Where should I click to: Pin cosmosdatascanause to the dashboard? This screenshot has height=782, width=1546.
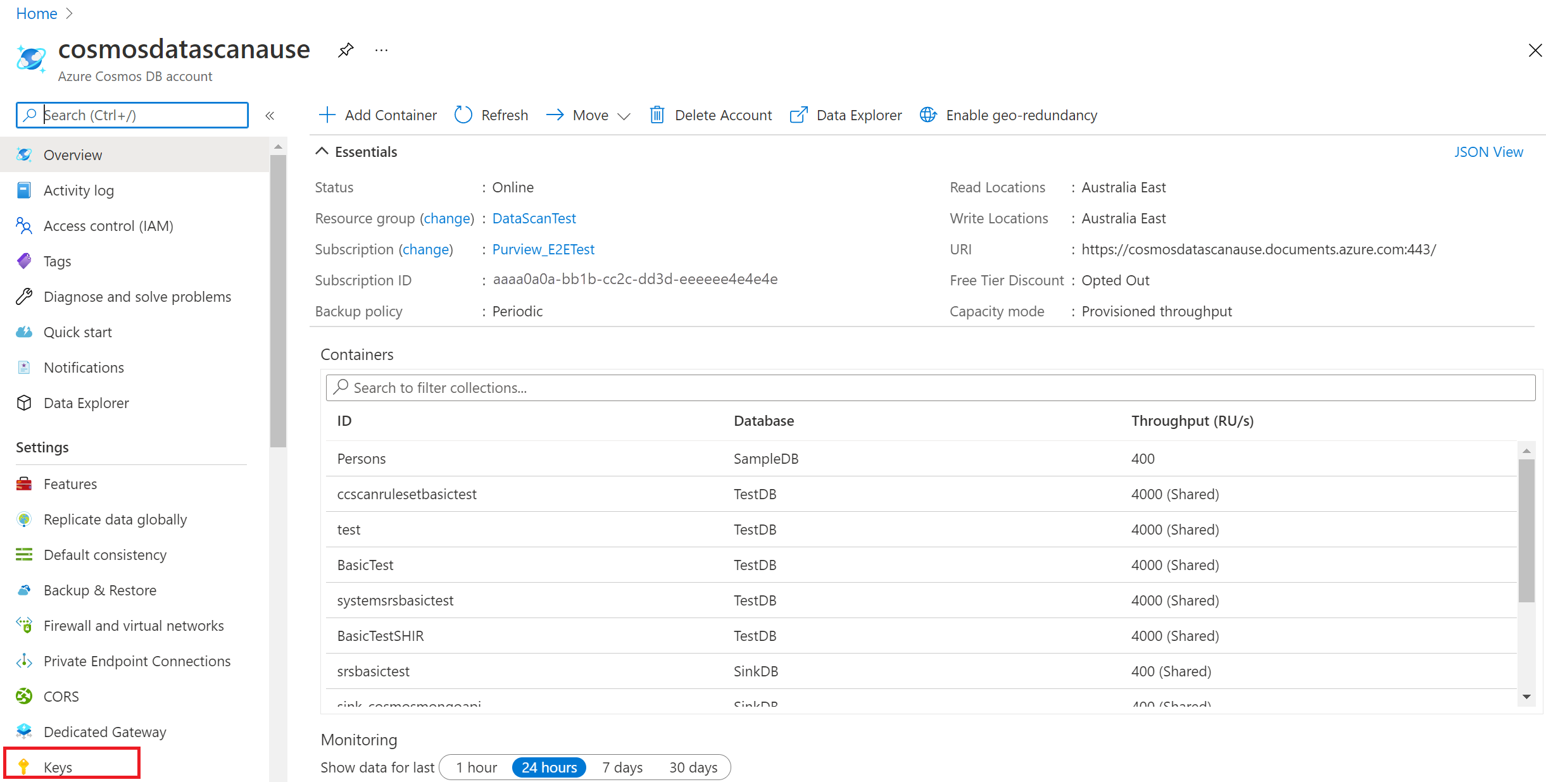coord(346,50)
